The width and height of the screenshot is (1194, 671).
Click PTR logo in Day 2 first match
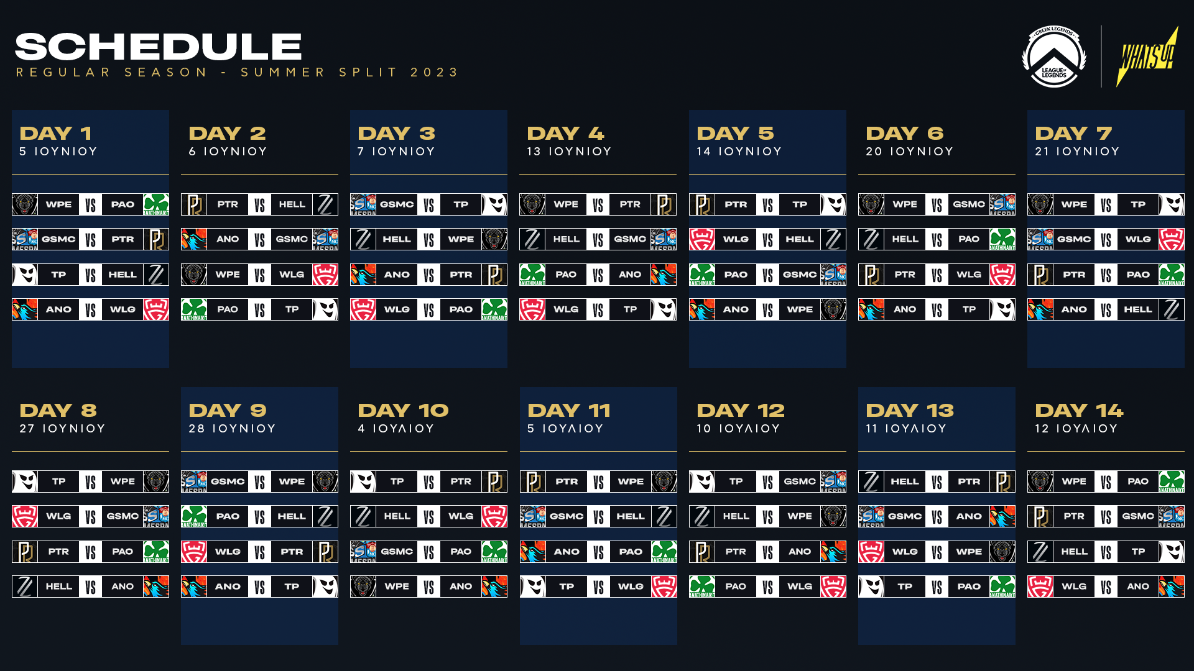(194, 204)
